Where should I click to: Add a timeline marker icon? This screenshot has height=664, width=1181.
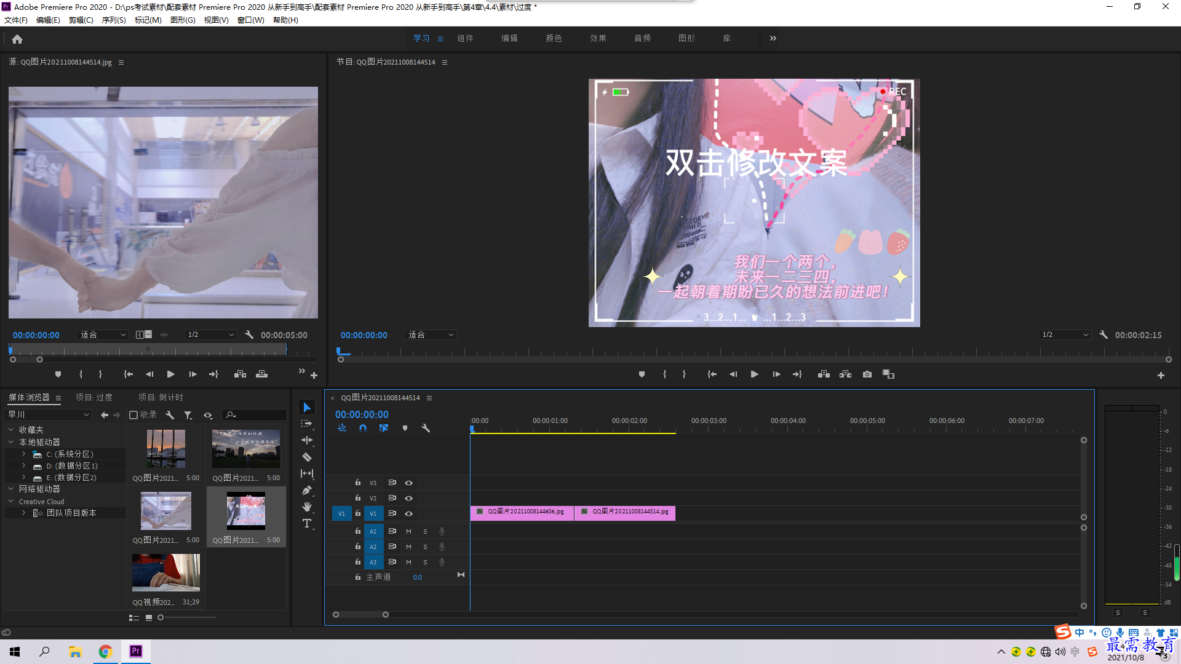[x=405, y=428]
